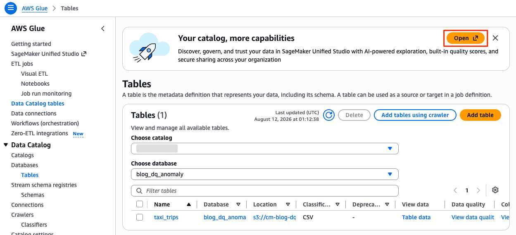Viewport: 516px width, 235px height.
Task: Click View data quality link
Action: tap(473, 217)
